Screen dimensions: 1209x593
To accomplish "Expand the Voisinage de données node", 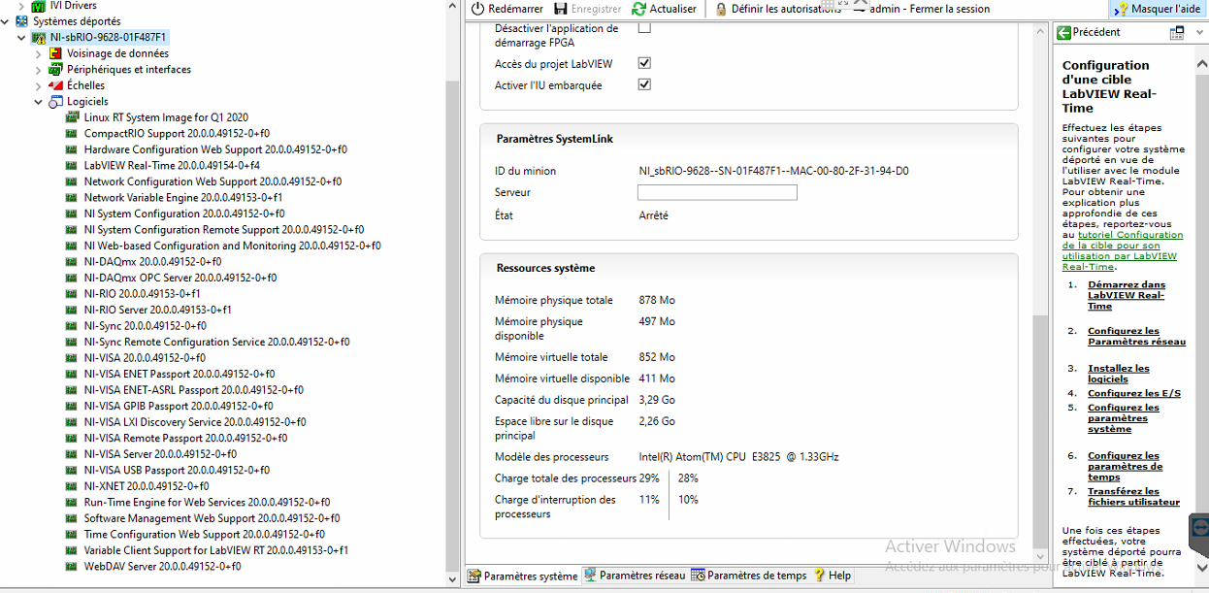I will coord(39,53).
